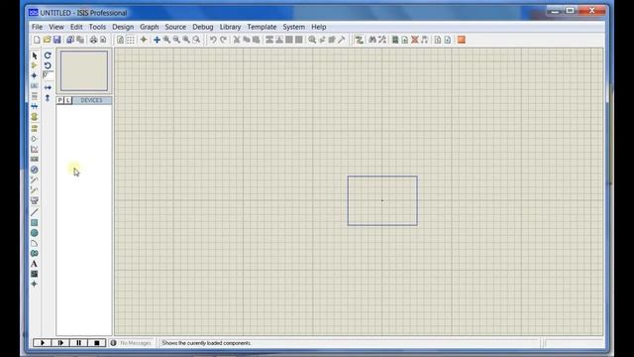
Task: Undo the last action
Action: 213,40
